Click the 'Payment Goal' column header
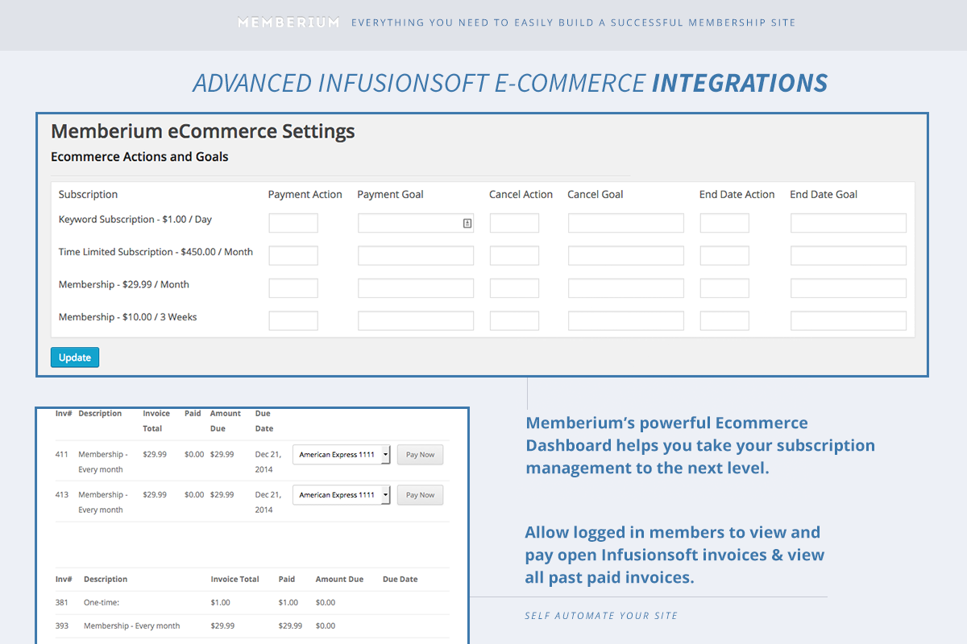This screenshot has height=644, width=967. (391, 194)
